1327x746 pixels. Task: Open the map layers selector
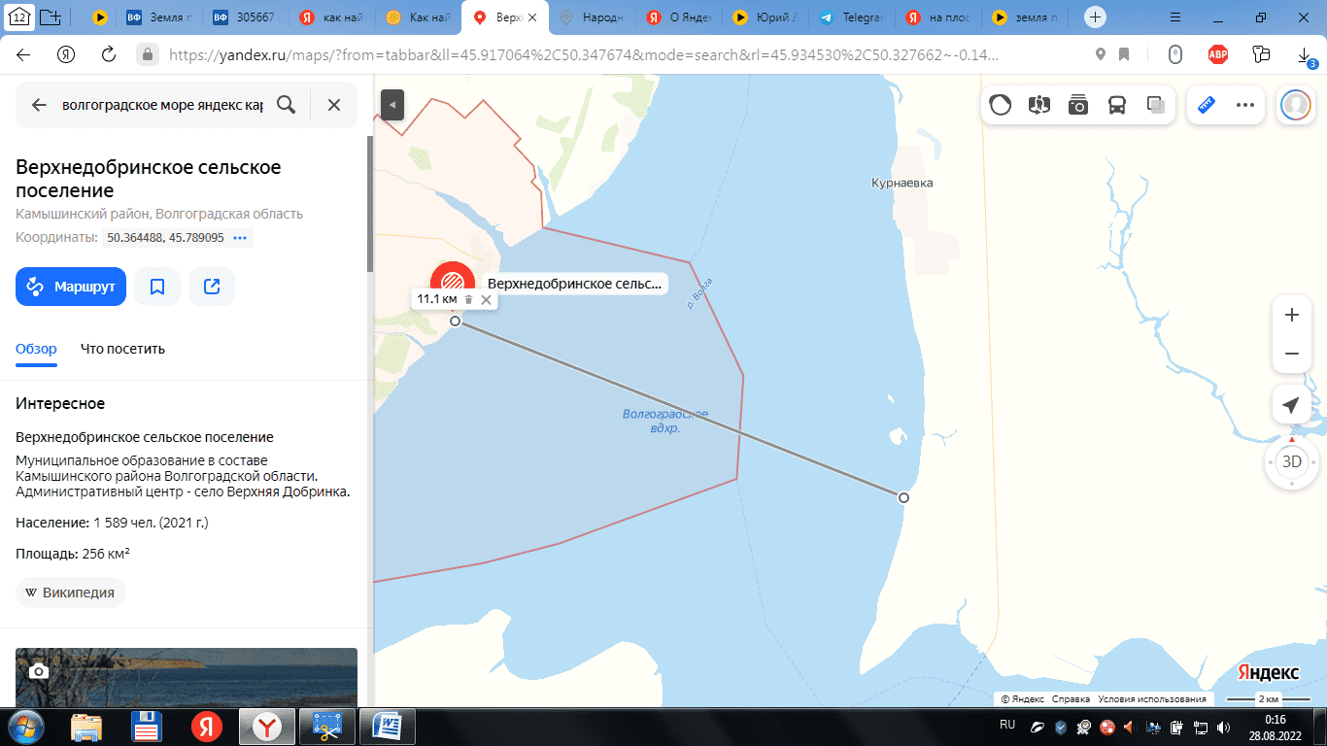click(x=1155, y=105)
